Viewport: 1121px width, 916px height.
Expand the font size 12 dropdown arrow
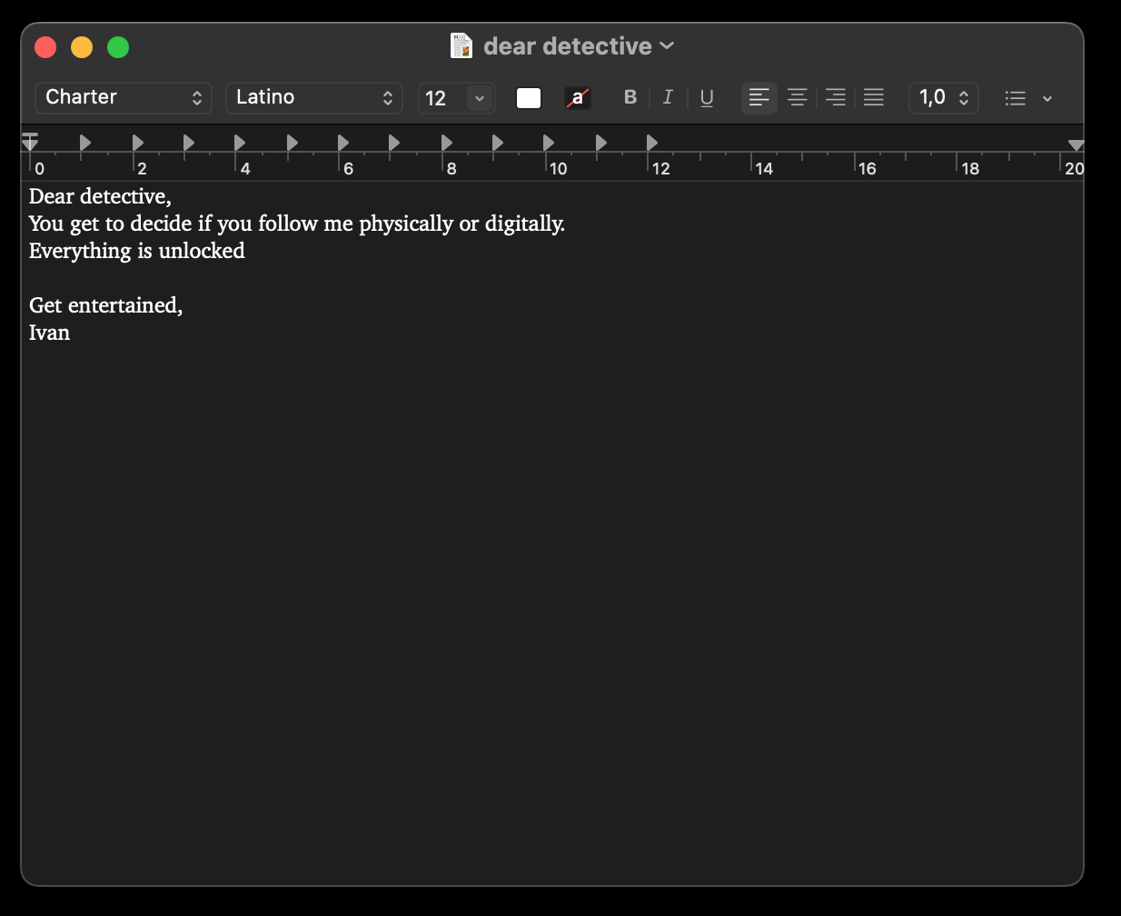(x=480, y=98)
